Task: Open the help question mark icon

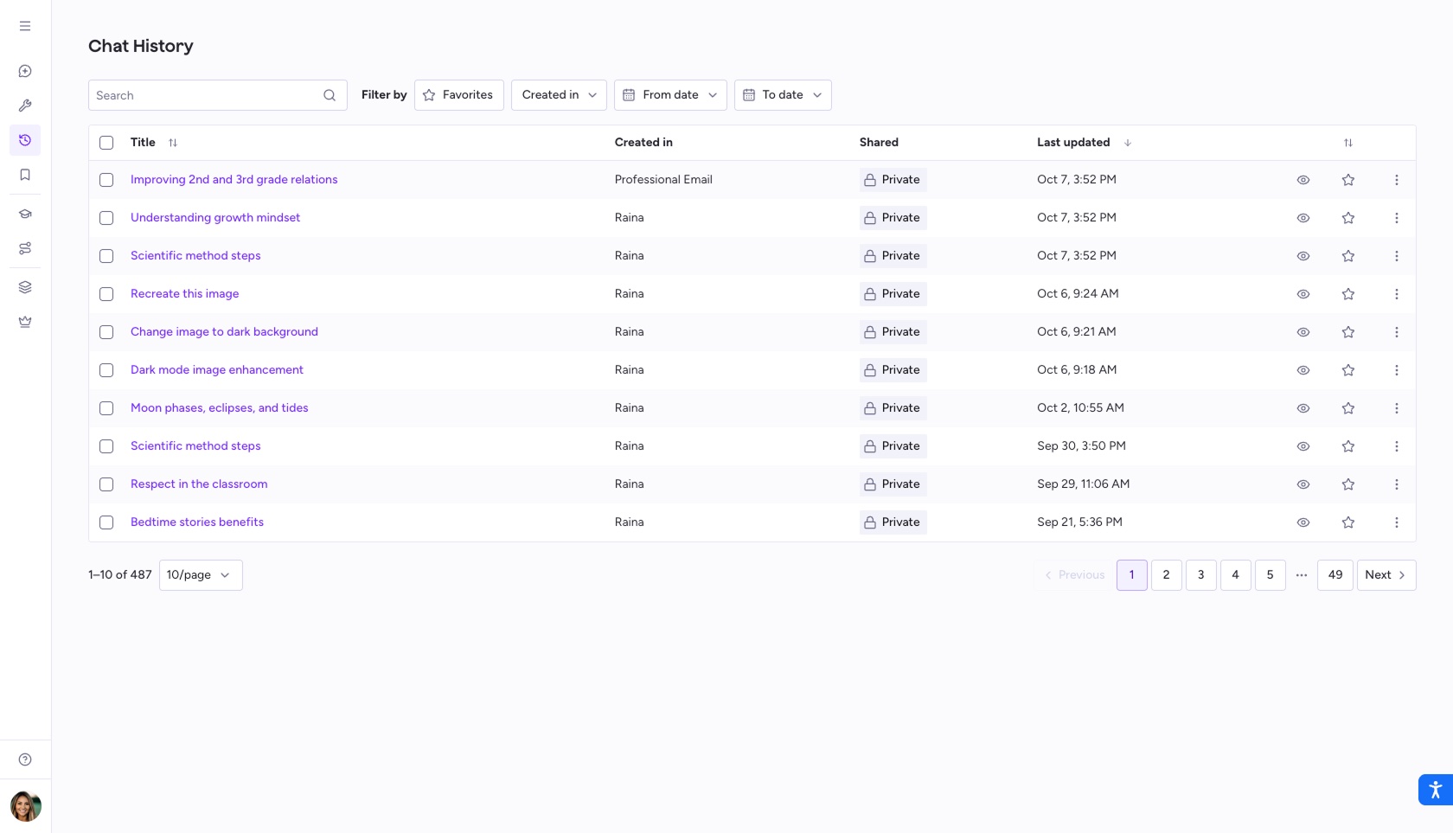Action: (25, 759)
